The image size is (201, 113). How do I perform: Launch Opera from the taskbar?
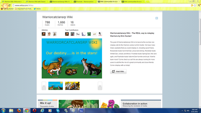[x=35, y=110]
